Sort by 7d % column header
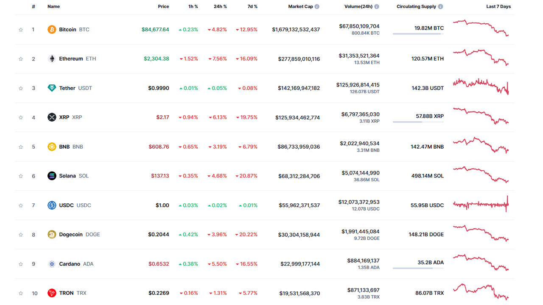The height and width of the screenshot is (305, 543). 252,7
